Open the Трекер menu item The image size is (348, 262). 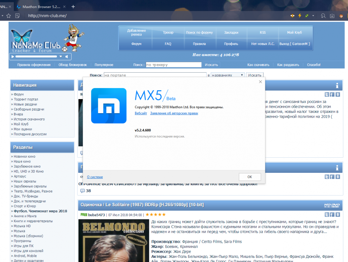pyautogui.click(x=168, y=32)
